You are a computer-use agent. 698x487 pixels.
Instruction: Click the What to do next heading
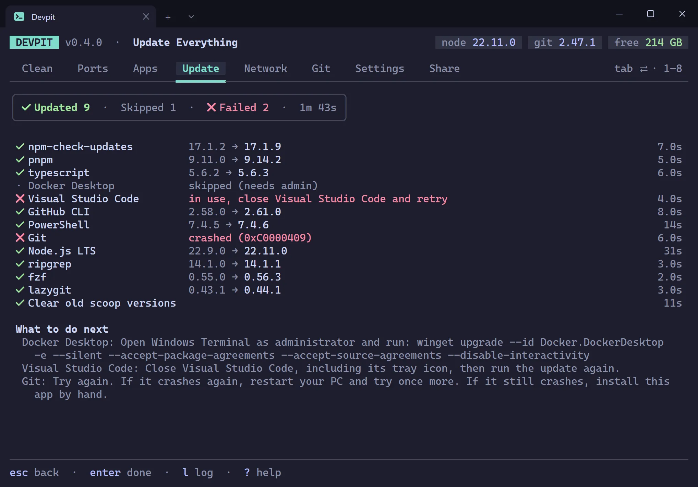[x=62, y=329]
